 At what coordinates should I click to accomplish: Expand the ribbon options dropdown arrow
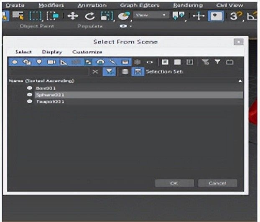(x=131, y=26)
